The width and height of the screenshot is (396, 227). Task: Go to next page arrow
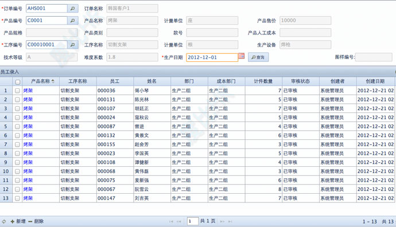[x=222, y=221]
